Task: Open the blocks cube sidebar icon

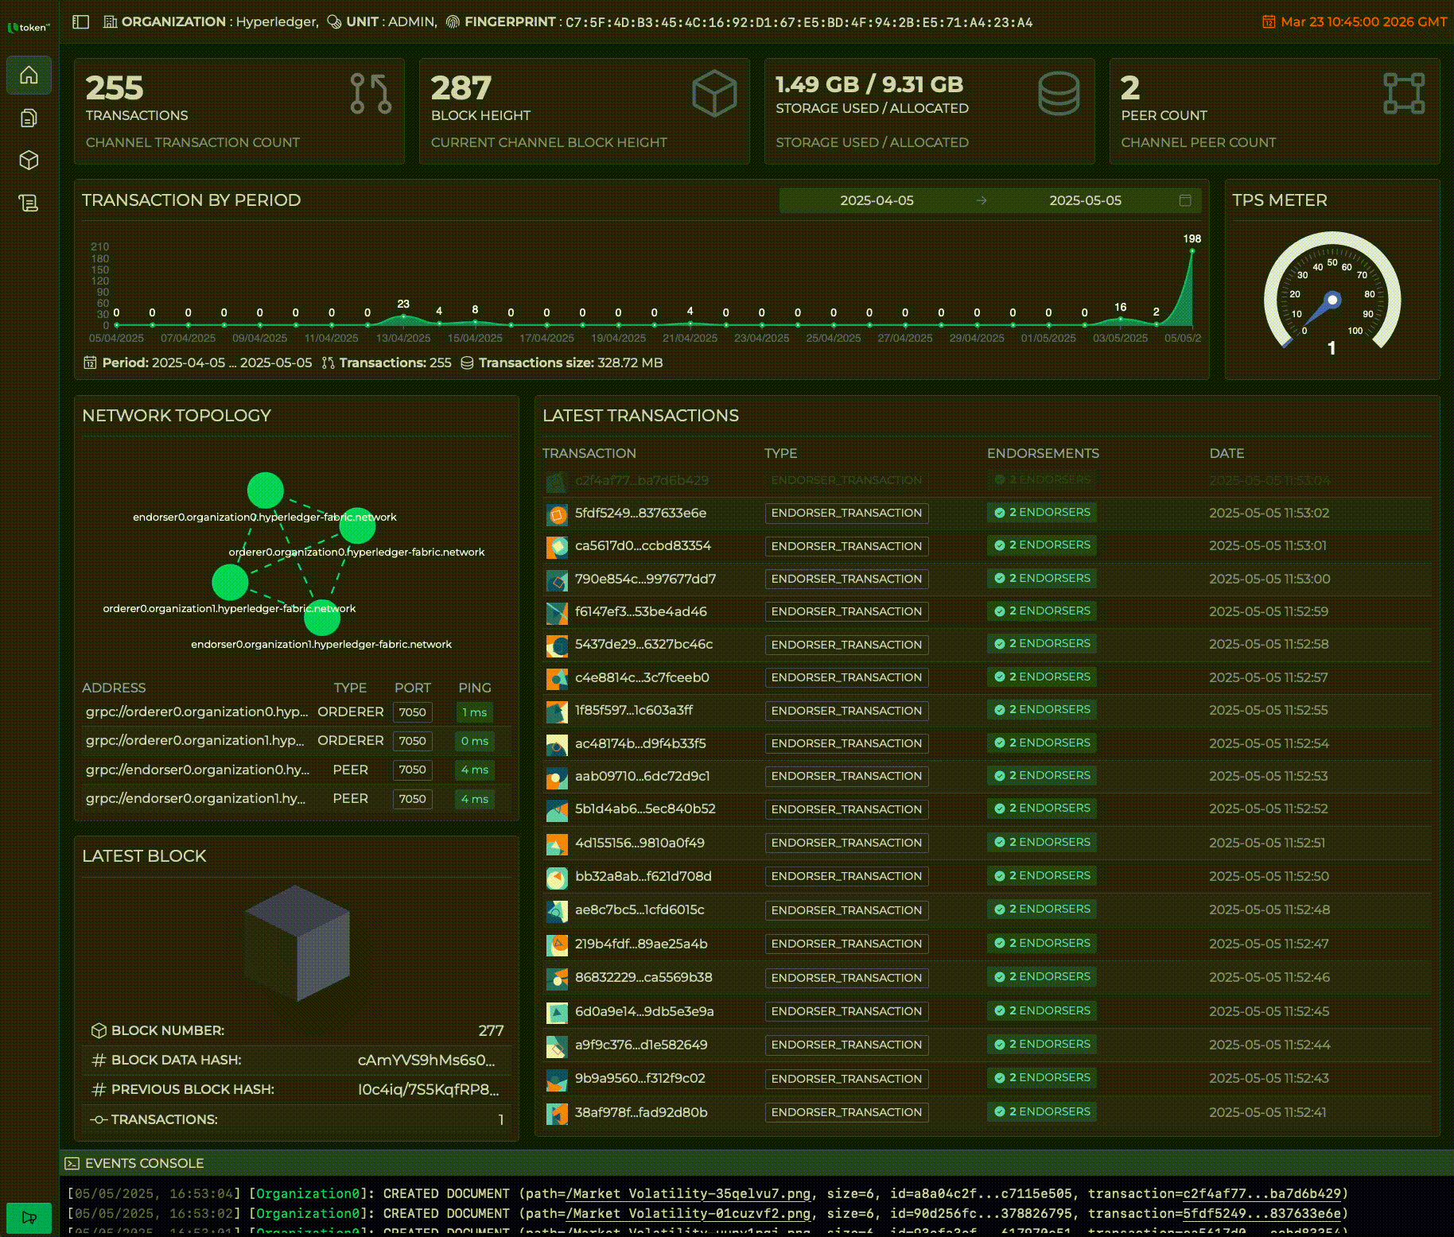Action: pos(29,161)
